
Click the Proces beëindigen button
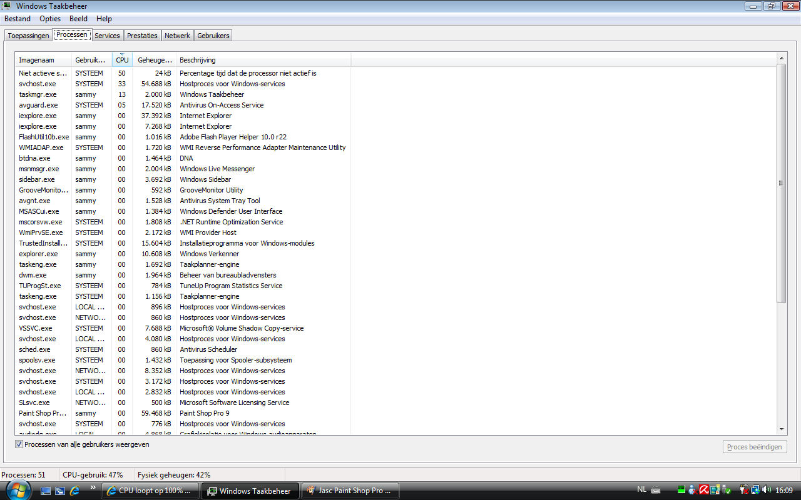(x=754, y=447)
